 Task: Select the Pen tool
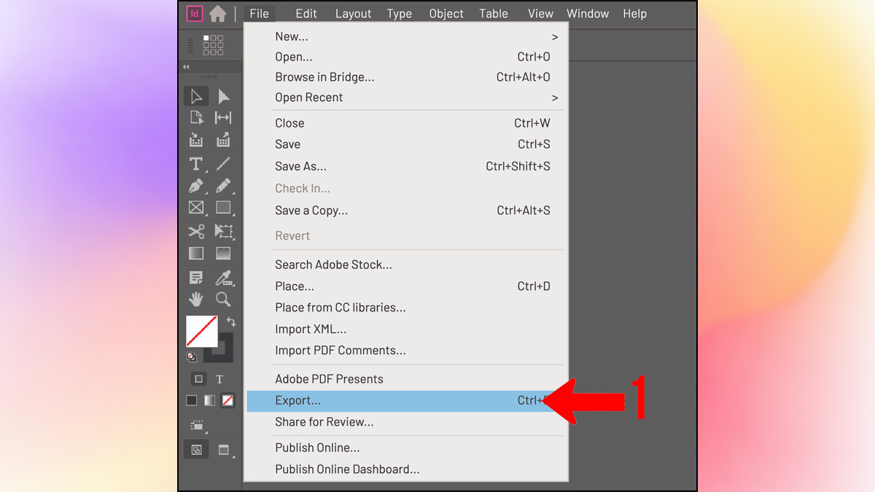(x=195, y=187)
